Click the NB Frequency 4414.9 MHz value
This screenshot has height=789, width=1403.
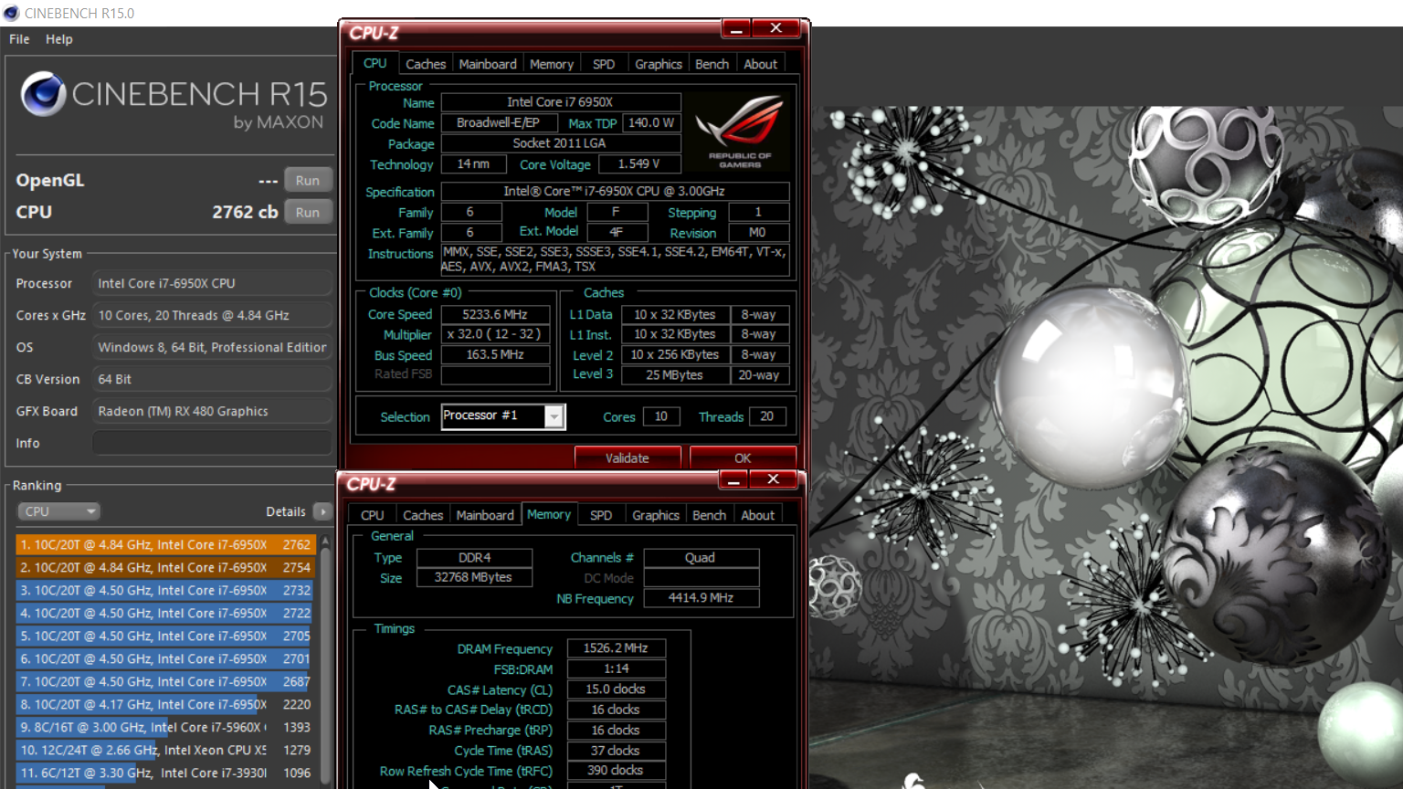(701, 597)
